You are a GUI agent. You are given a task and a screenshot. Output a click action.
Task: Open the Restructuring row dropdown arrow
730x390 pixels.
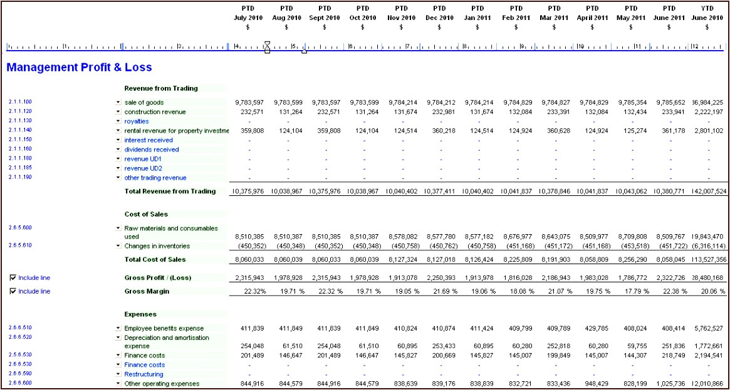[118, 374]
